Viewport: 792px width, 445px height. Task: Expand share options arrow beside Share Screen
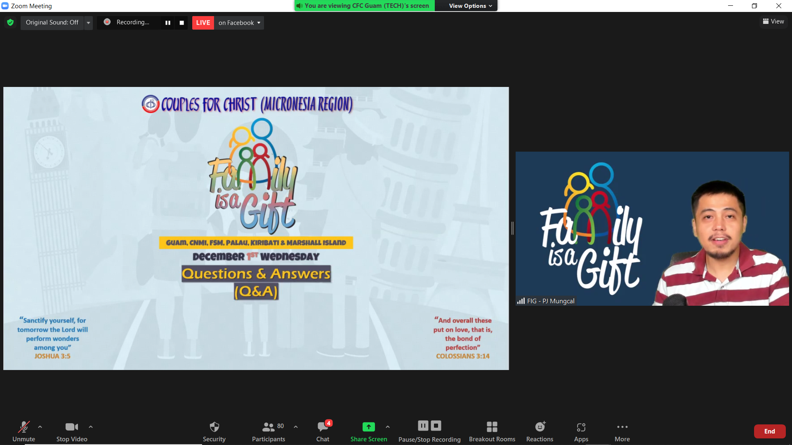click(388, 427)
